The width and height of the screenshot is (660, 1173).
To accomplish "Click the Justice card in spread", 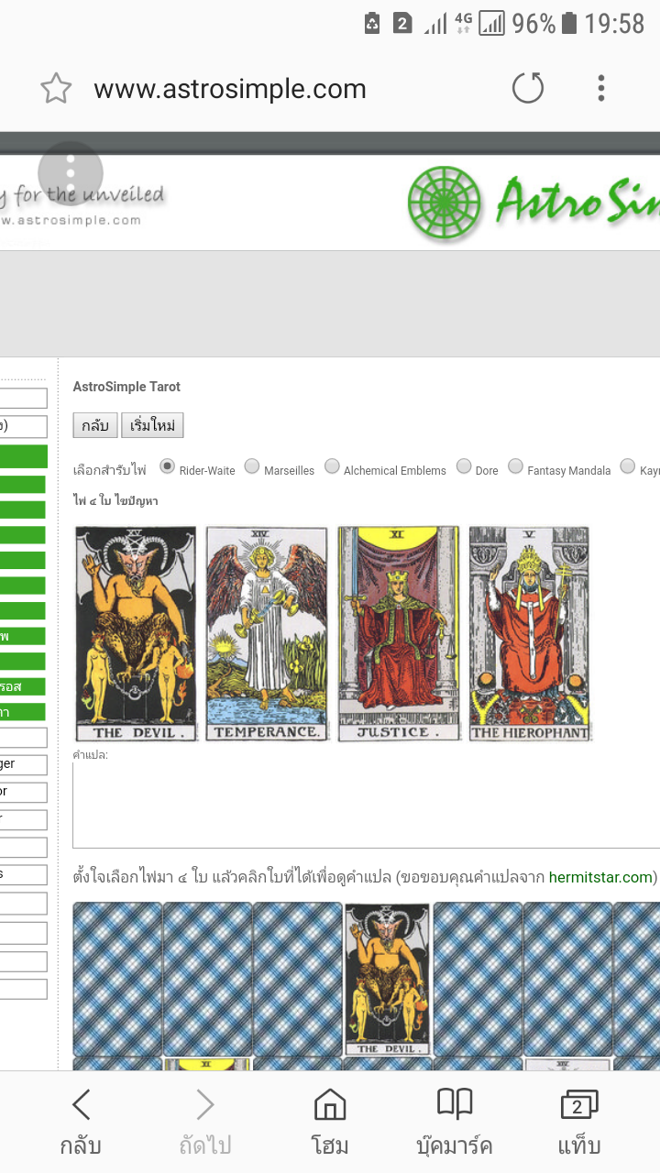I will (x=398, y=633).
